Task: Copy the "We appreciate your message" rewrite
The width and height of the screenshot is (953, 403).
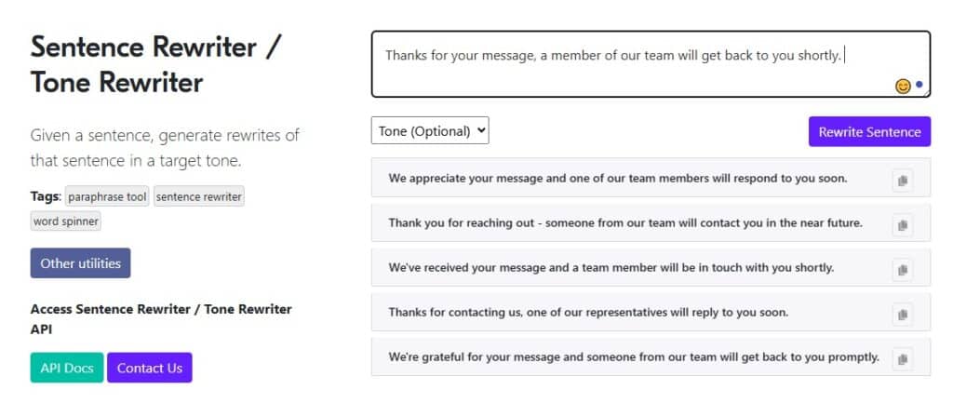Action: 902,181
